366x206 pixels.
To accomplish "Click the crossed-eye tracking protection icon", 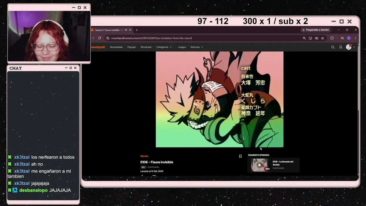I will [317, 38].
